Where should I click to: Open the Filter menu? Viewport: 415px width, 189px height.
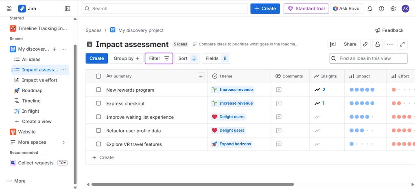click(159, 58)
